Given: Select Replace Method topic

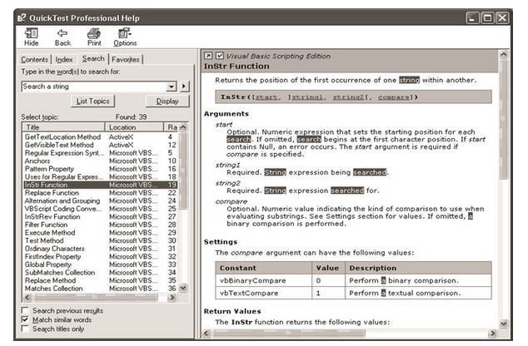Looking at the screenshot, I should [100, 281].
